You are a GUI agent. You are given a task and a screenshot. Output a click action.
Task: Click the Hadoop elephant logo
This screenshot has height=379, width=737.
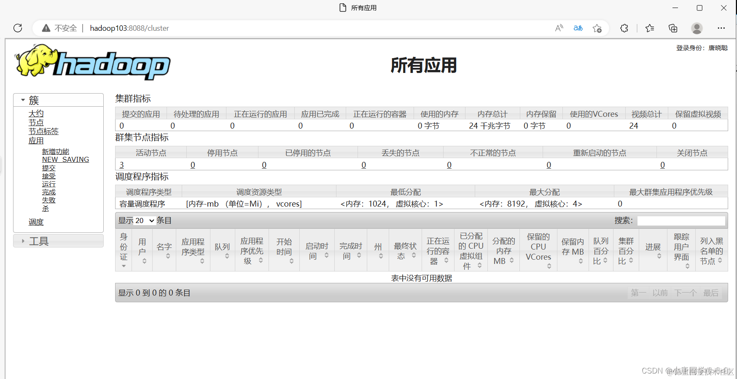click(x=93, y=62)
